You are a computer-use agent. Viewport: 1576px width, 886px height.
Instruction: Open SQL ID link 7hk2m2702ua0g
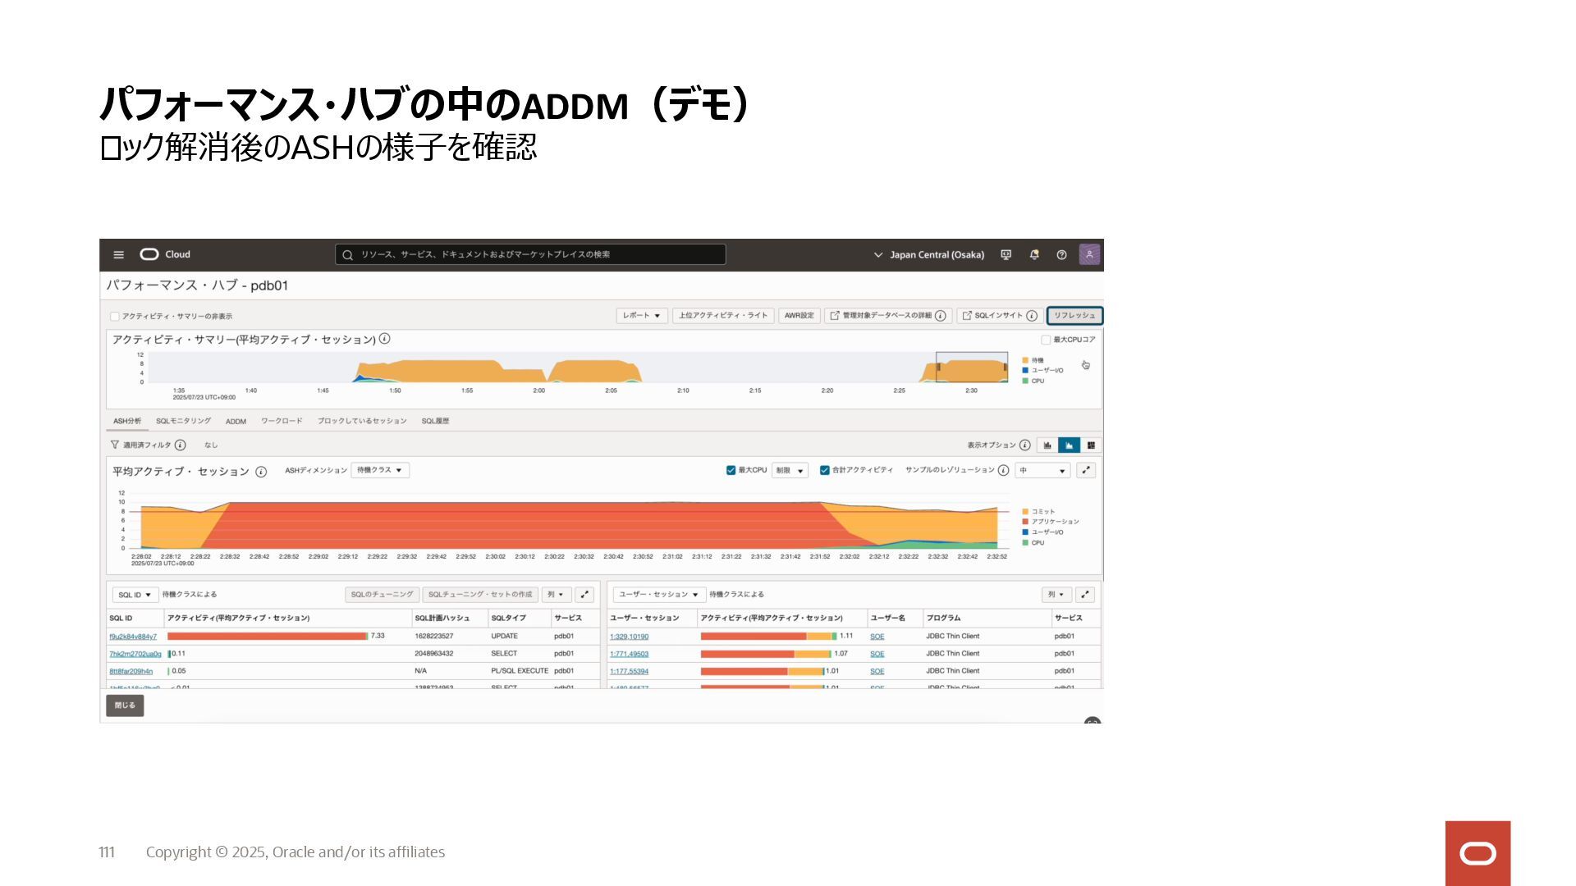(135, 655)
